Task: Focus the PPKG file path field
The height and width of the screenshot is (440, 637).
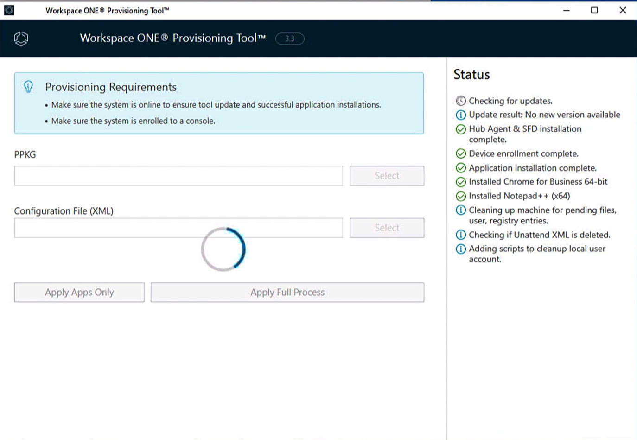Action: tap(178, 176)
